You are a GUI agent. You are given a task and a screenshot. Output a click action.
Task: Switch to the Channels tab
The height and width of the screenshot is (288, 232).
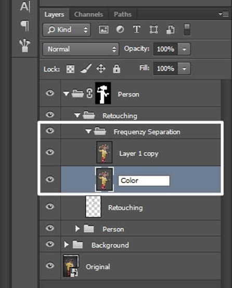[88, 14]
